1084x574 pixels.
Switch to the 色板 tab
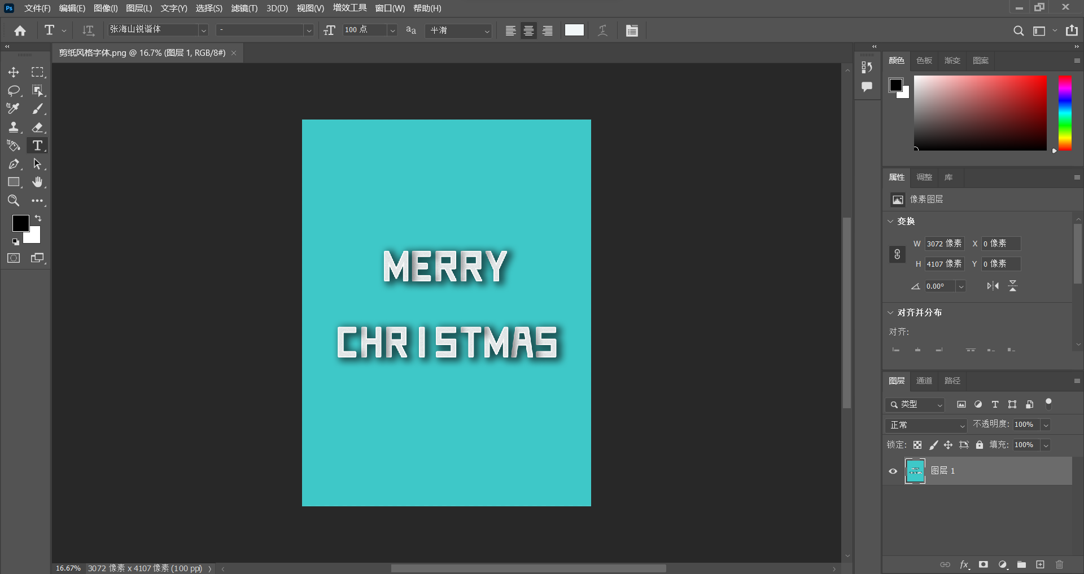point(924,61)
